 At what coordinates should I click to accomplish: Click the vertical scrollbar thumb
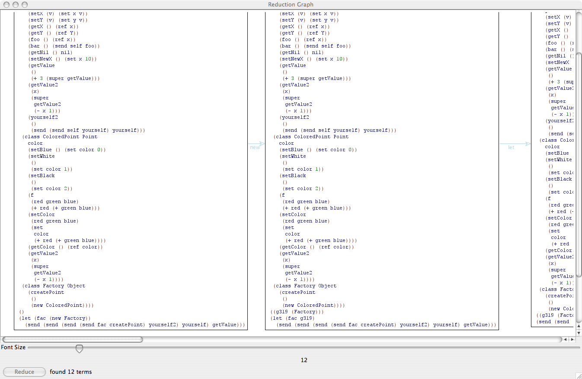pos(579,165)
